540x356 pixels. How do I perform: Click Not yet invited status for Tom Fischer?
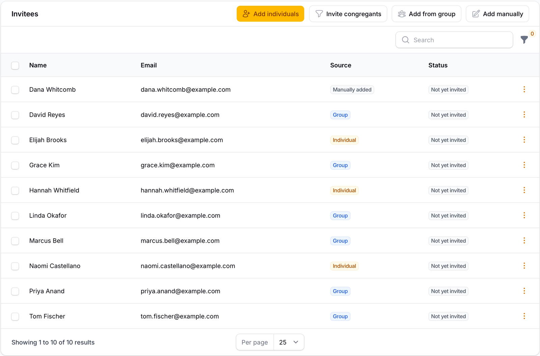coord(448,317)
